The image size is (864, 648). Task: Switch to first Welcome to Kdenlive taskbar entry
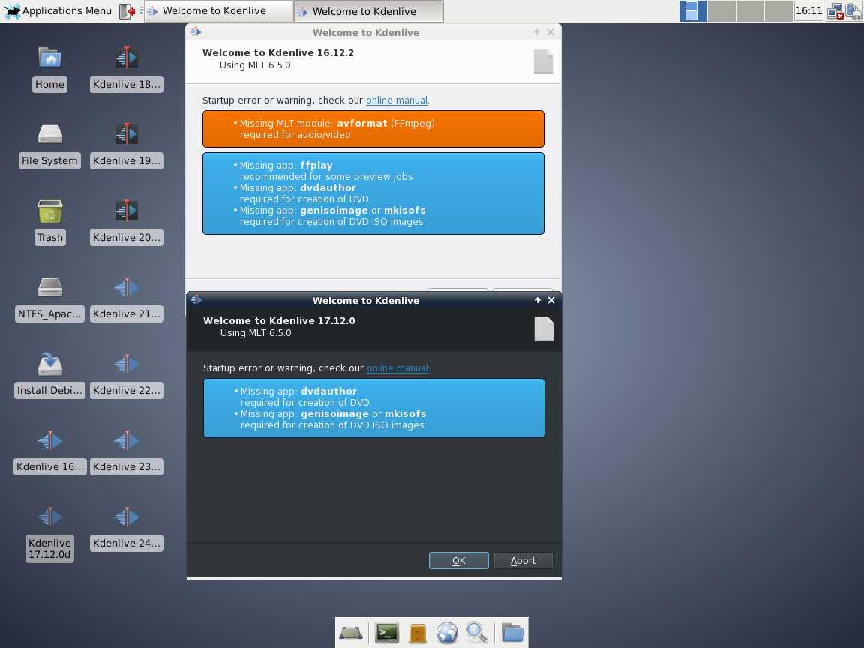tap(219, 11)
